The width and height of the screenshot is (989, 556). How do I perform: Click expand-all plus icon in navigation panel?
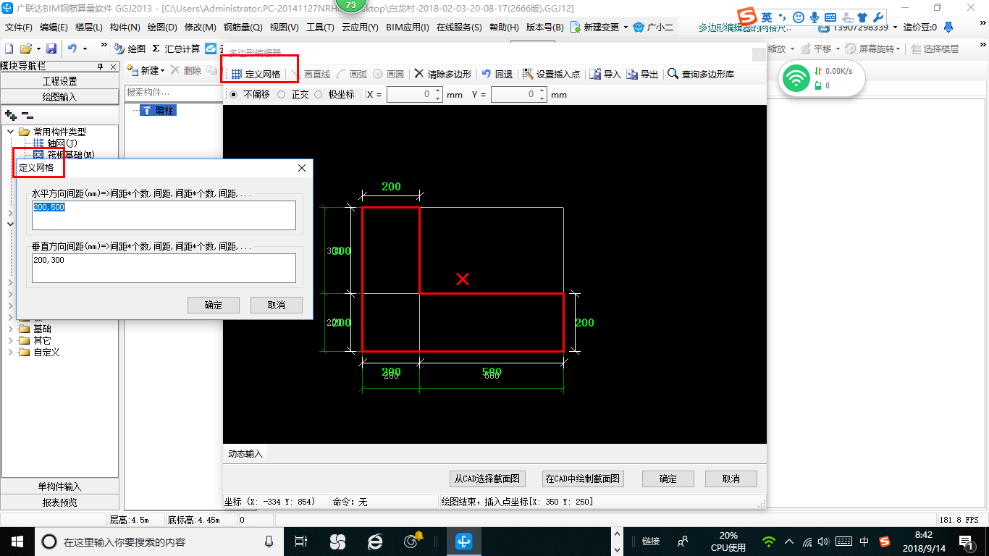(11, 115)
